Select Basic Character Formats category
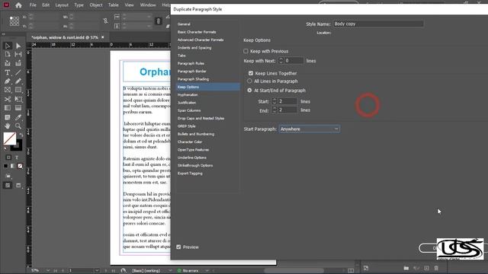Screen dimensions: 488x274 click(x=197, y=32)
